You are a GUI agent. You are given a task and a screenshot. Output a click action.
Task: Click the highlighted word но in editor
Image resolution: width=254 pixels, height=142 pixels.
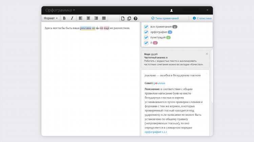click(x=93, y=28)
